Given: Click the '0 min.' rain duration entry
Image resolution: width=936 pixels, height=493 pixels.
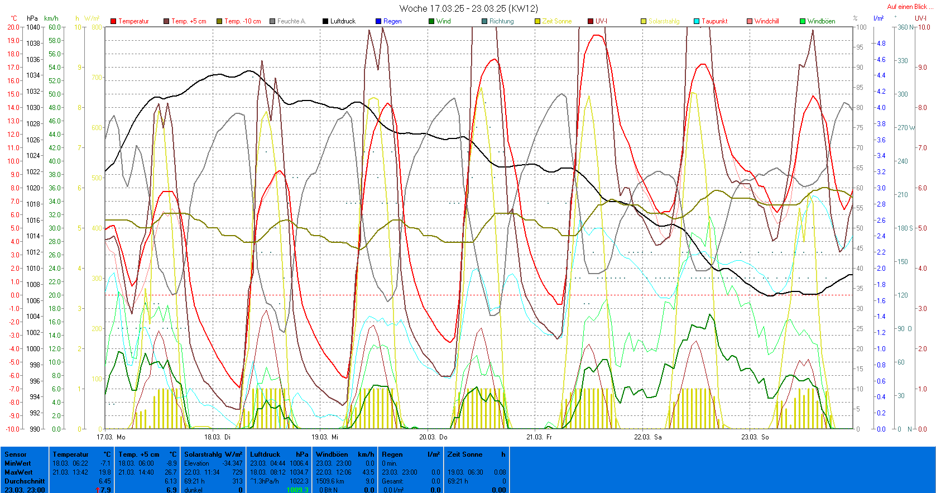Looking at the screenshot, I should 390,463.
